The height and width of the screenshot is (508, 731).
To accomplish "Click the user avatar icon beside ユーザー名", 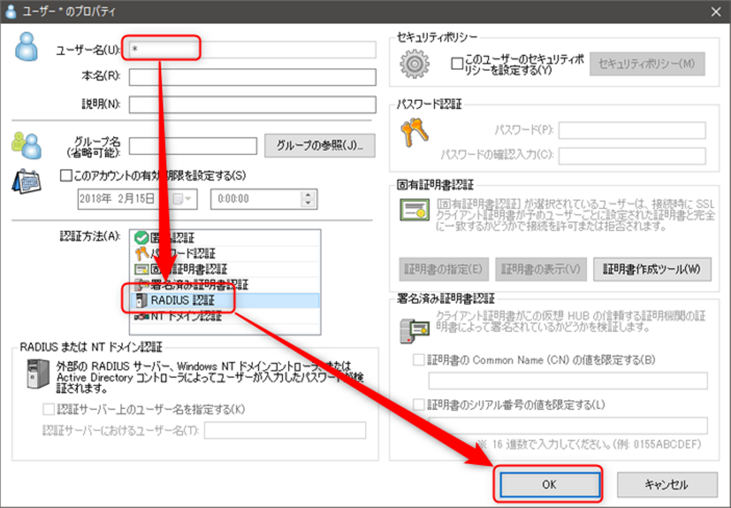I will (x=26, y=47).
